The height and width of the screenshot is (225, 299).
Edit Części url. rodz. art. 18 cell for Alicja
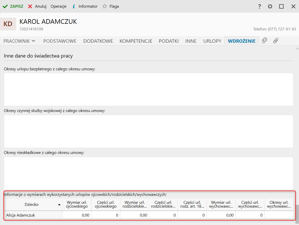[192, 215]
